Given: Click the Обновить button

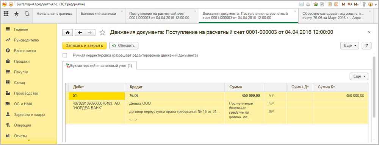Looking at the screenshot, I should pos(124,46).
